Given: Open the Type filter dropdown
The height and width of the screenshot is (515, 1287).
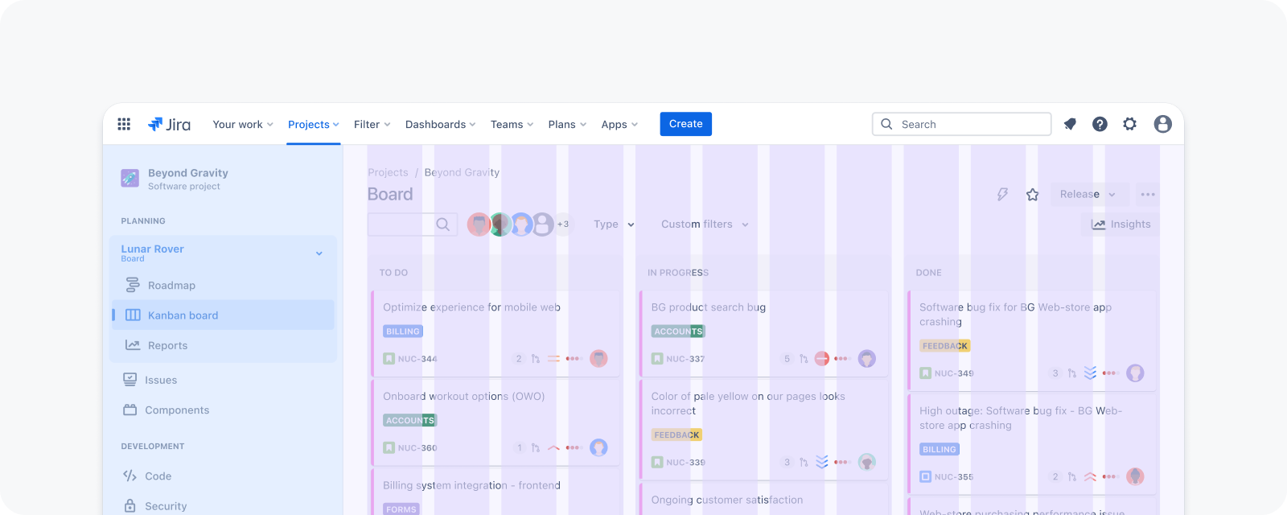Looking at the screenshot, I should (x=615, y=225).
